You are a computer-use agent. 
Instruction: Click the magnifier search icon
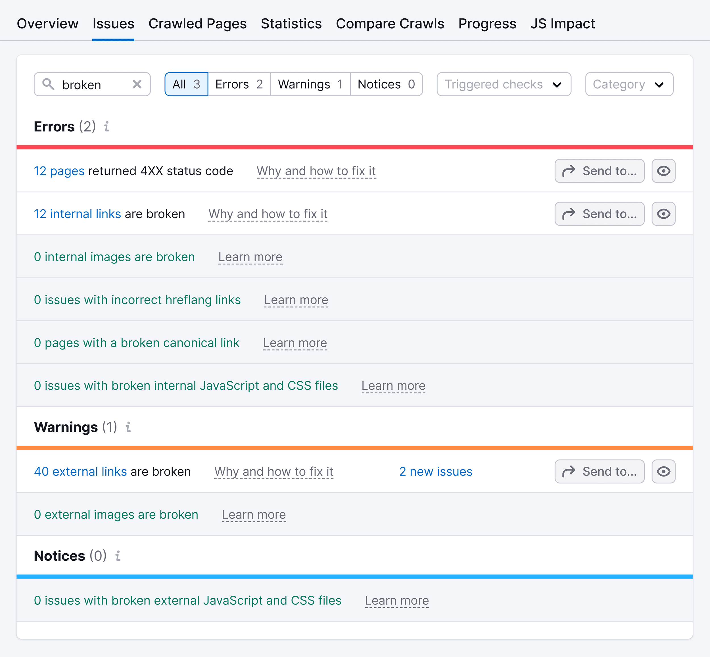[x=48, y=84]
